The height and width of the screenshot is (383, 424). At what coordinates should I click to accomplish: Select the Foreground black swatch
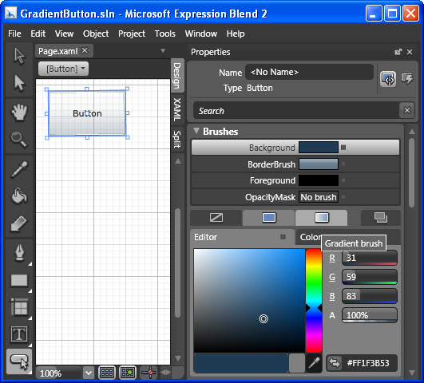pos(319,180)
